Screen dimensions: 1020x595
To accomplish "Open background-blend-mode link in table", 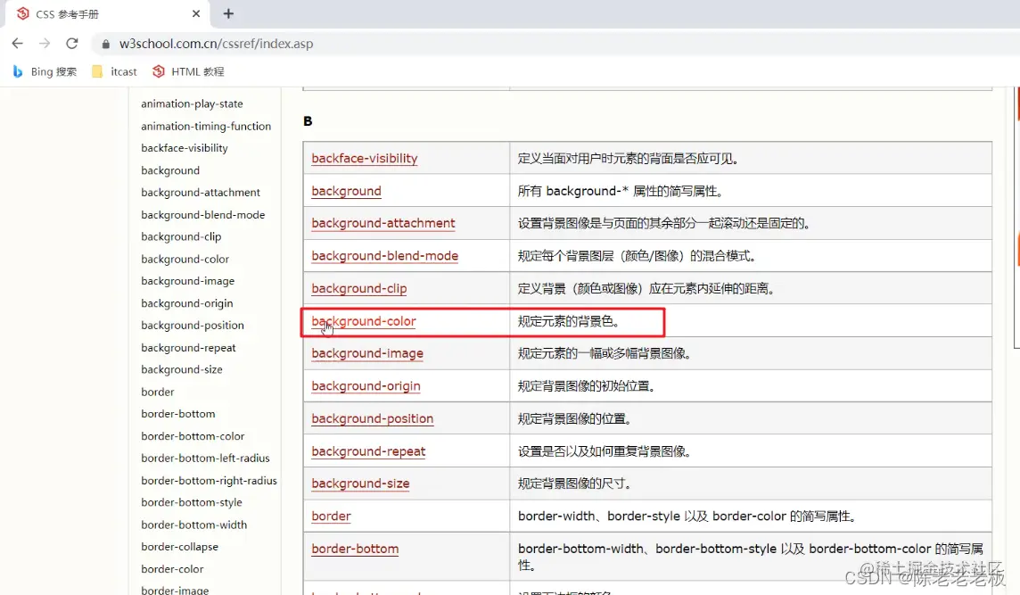I will coord(384,255).
